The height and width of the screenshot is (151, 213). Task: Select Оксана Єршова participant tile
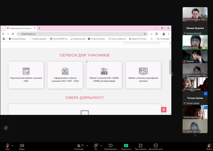pos(195,28)
